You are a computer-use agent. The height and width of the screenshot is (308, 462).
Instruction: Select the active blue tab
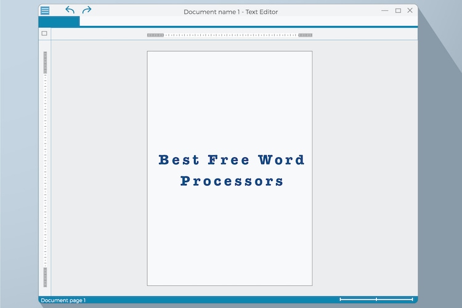click(59, 22)
